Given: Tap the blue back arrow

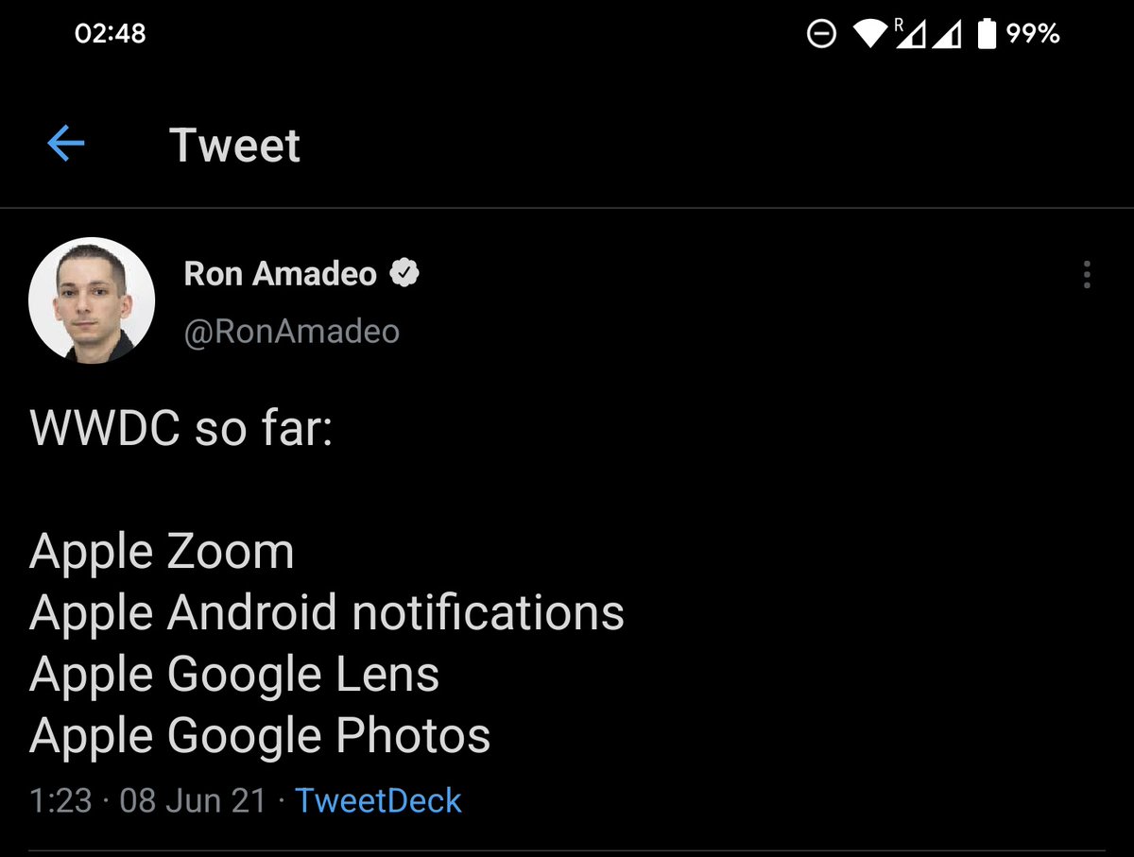Looking at the screenshot, I should point(66,145).
